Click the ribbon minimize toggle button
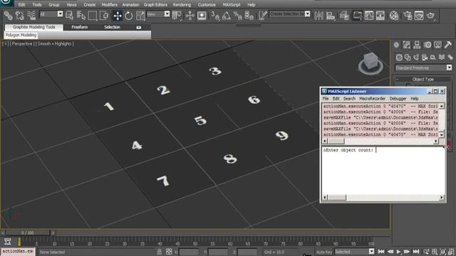Screen dimensions: 456x256 (139, 27)
